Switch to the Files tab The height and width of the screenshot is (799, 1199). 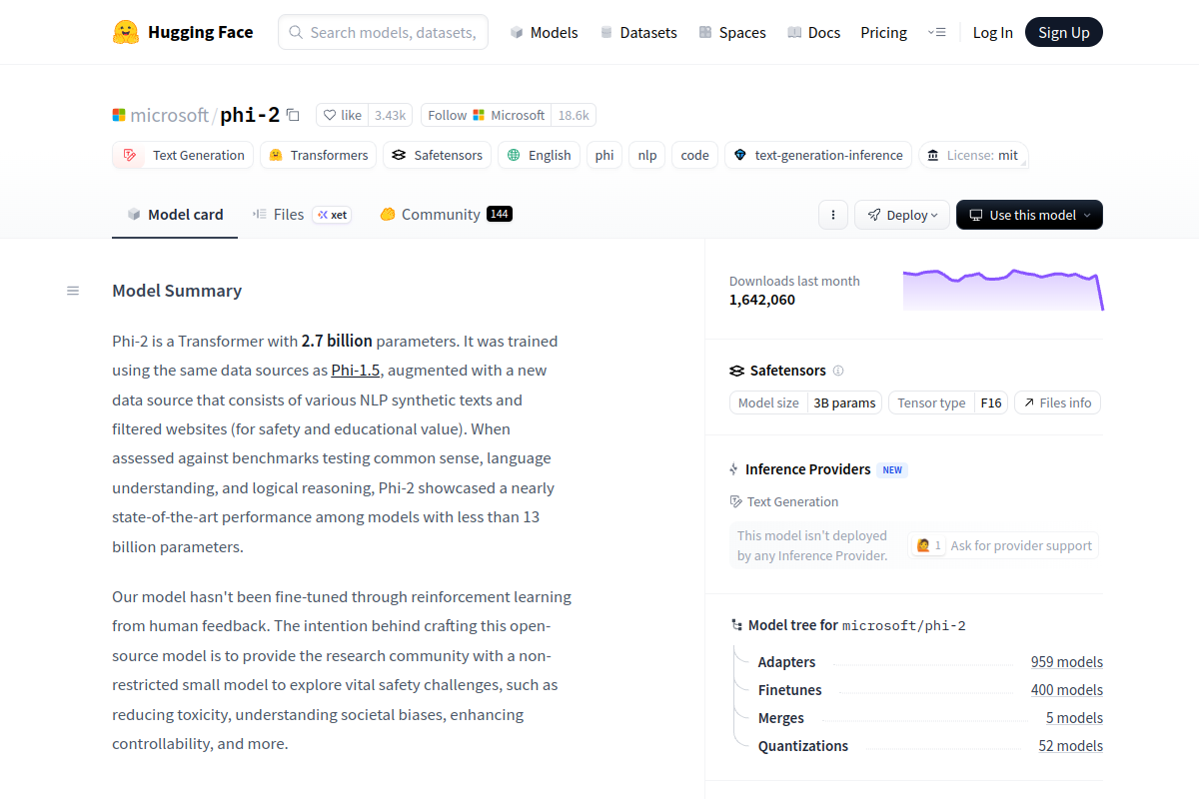pyautogui.click(x=288, y=214)
